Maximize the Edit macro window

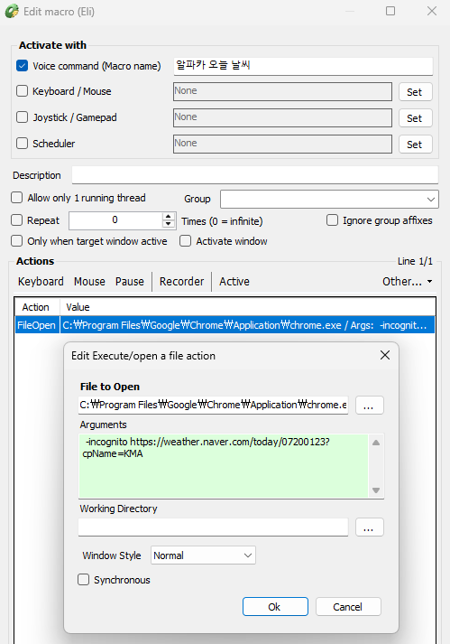click(390, 11)
